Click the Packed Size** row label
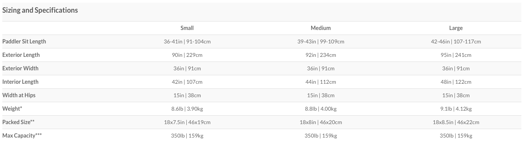 (x=18, y=122)
